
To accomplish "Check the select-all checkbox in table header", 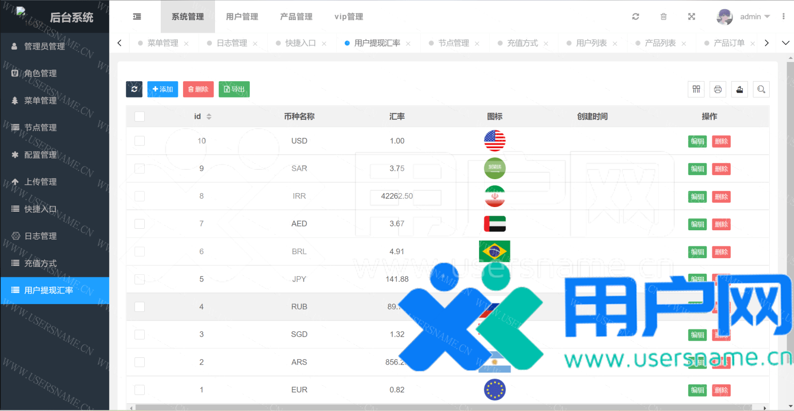I will (140, 117).
